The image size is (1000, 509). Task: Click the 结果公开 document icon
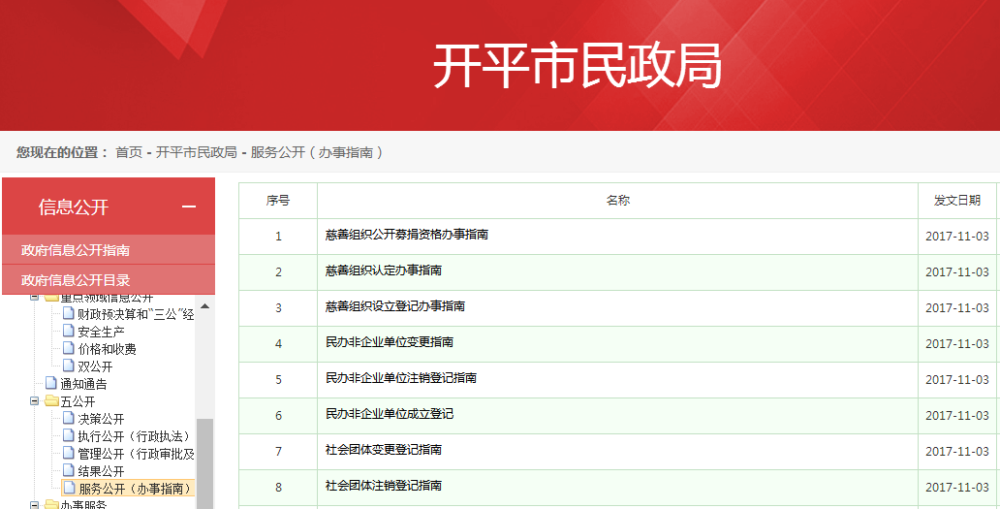click(69, 471)
